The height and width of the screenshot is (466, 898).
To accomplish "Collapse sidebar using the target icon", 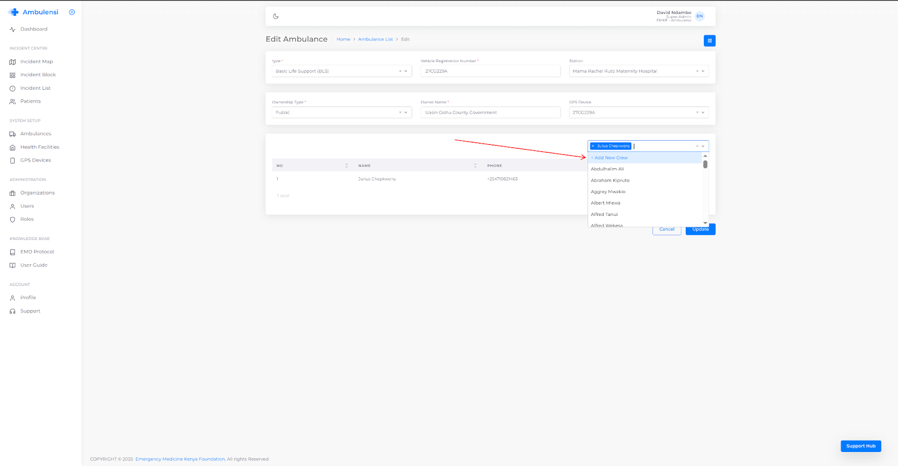I will tap(72, 12).
